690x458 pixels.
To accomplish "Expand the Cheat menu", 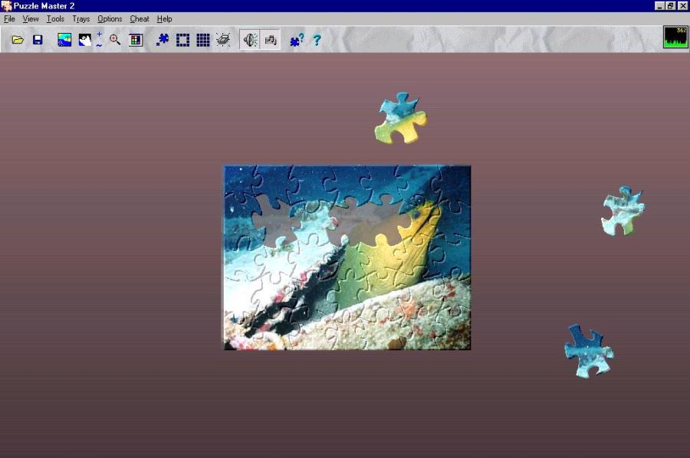I will click(x=140, y=18).
